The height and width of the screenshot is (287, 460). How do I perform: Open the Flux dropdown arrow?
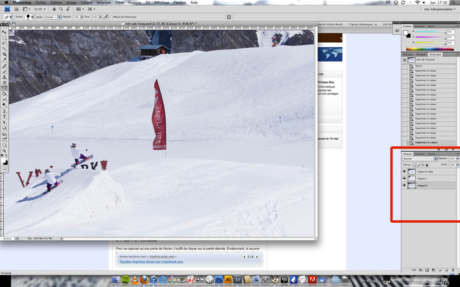point(100,17)
